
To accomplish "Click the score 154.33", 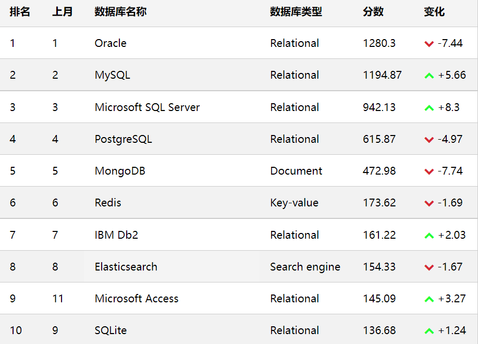I will [x=379, y=267].
